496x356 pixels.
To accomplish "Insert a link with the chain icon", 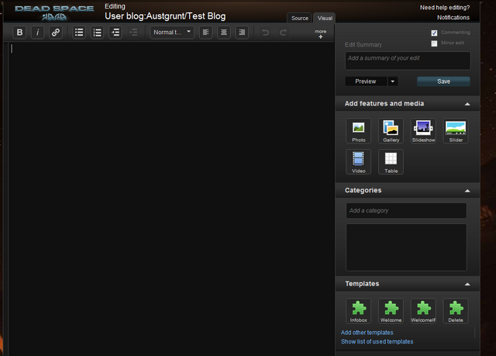I will 56,33.
